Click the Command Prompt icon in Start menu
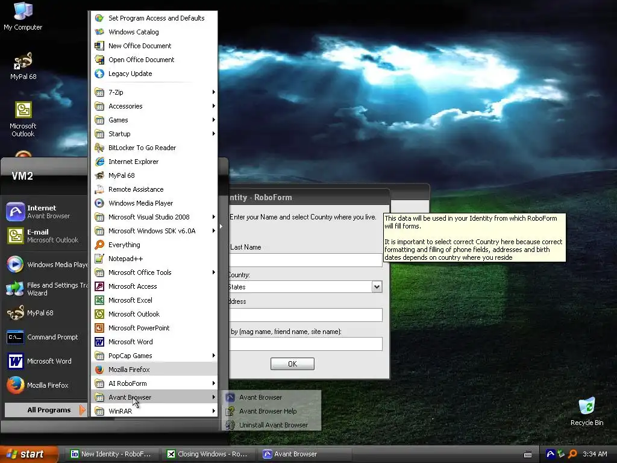This screenshot has width=617, height=463. click(x=15, y=337)
